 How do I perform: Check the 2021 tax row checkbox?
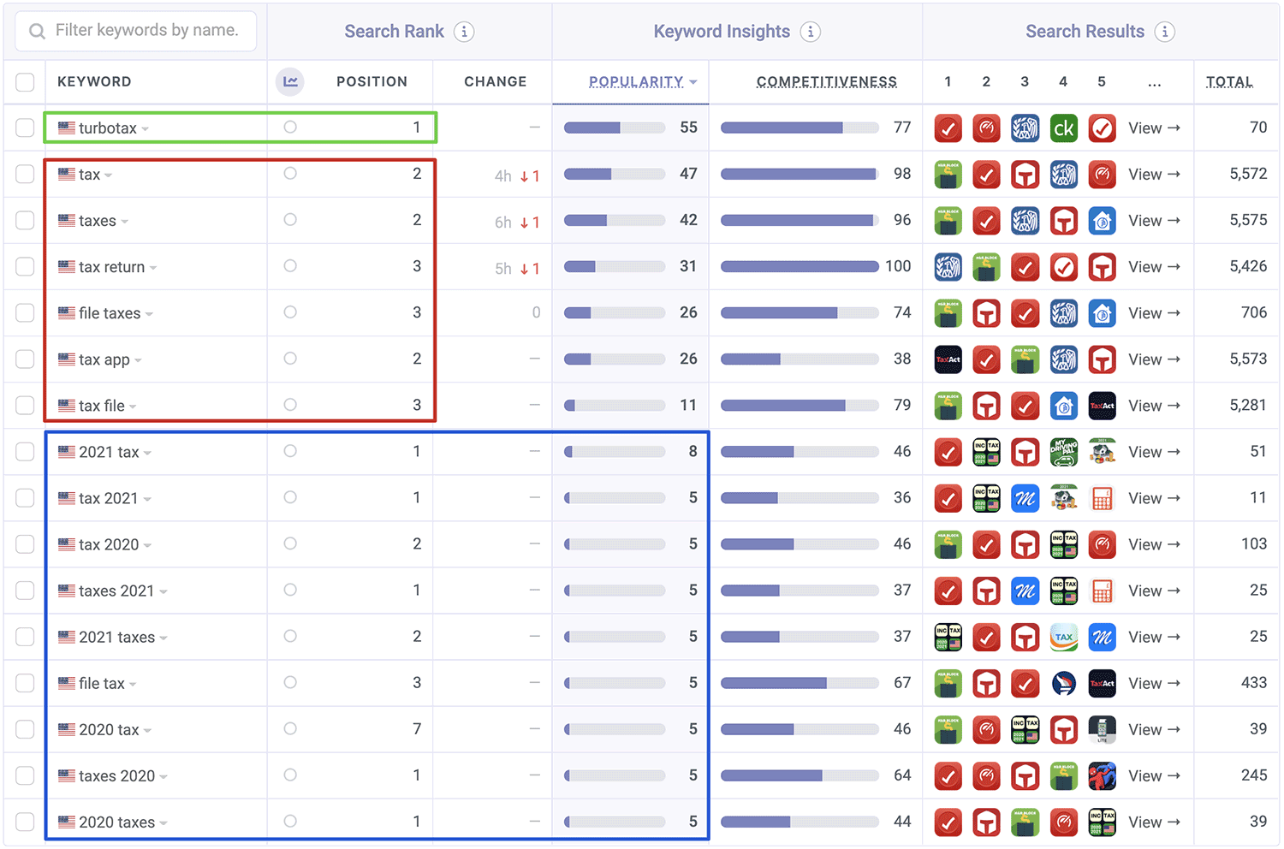pos(25,452)
